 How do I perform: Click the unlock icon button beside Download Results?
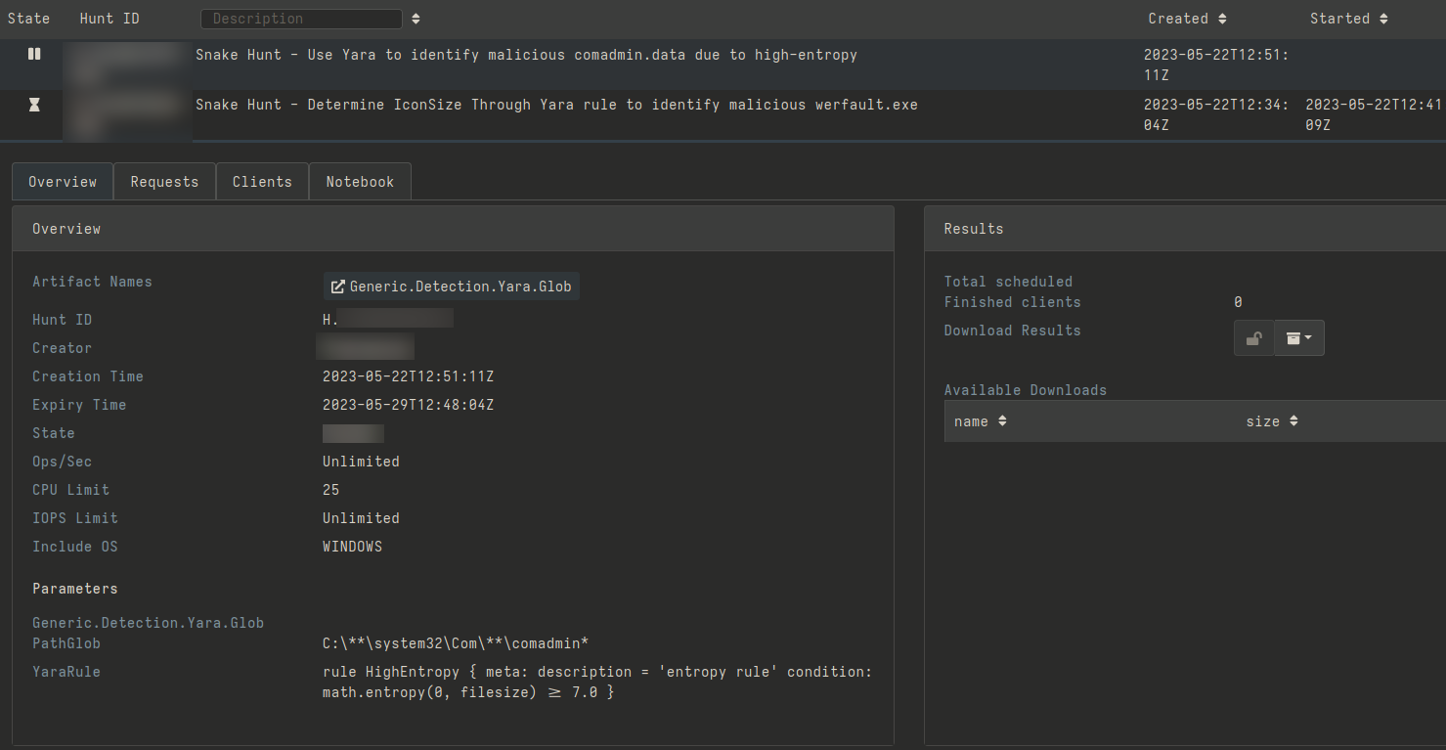point(1253,338)
